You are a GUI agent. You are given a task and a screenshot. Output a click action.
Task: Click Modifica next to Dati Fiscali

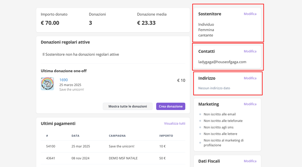click(250, 161)
